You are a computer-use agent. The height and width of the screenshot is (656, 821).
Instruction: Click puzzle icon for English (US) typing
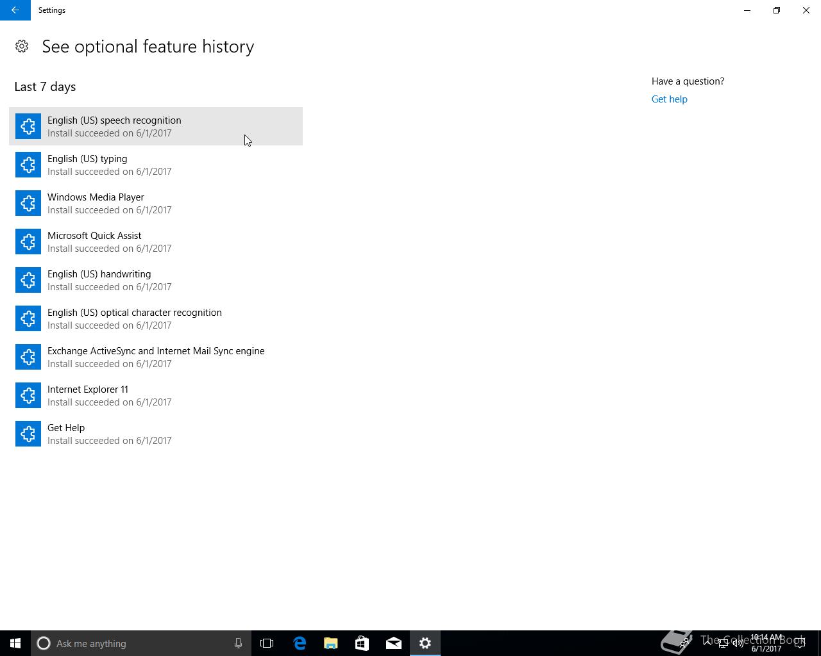pos(28,165)
